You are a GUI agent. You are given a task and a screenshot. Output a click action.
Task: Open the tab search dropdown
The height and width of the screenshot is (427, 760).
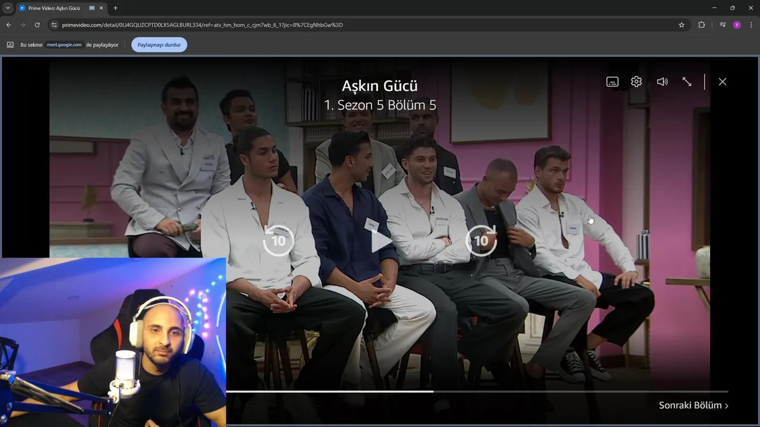[8, 8]
